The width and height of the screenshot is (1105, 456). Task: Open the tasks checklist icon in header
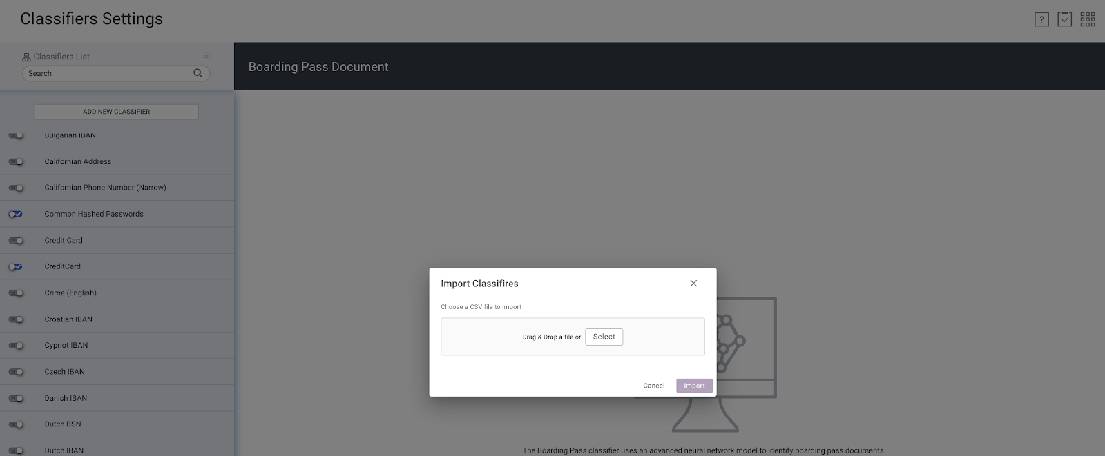coord(1065,19)
